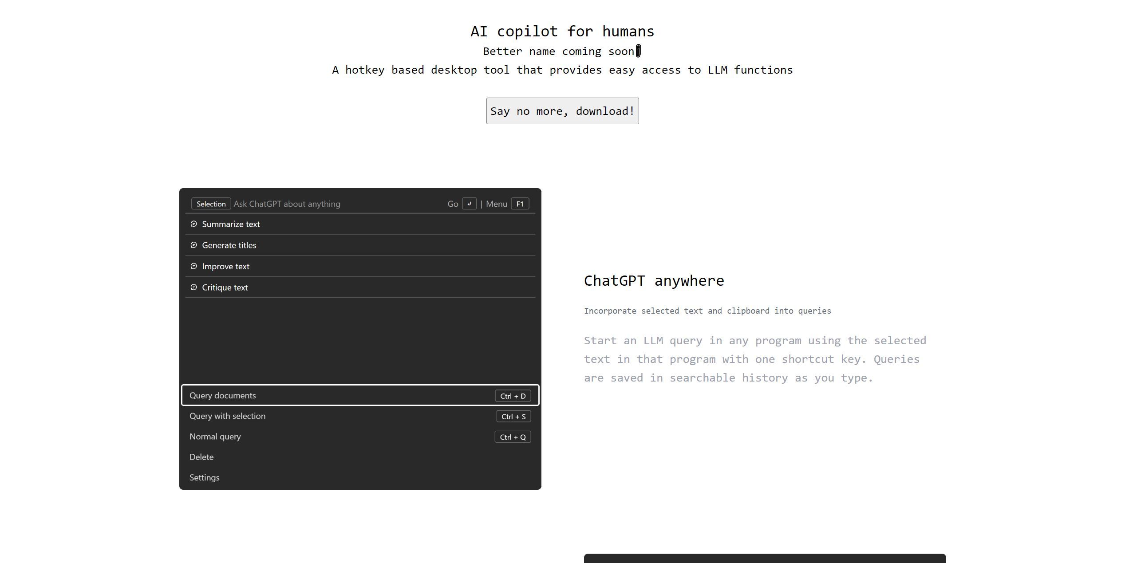Screen dimensions: 1125x563
Task: Open Settings from the menu list
Action: 204,477
